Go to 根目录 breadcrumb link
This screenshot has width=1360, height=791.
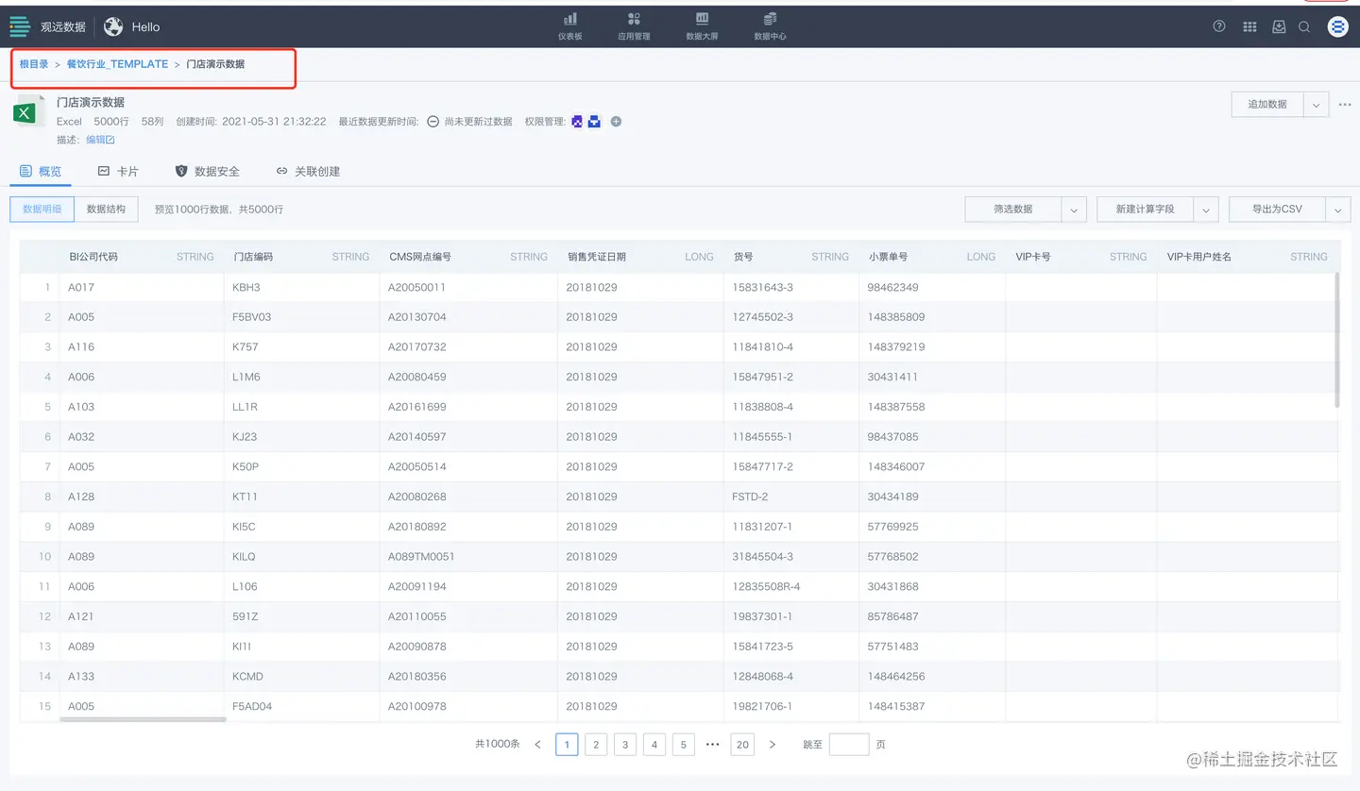click(34, 64)
